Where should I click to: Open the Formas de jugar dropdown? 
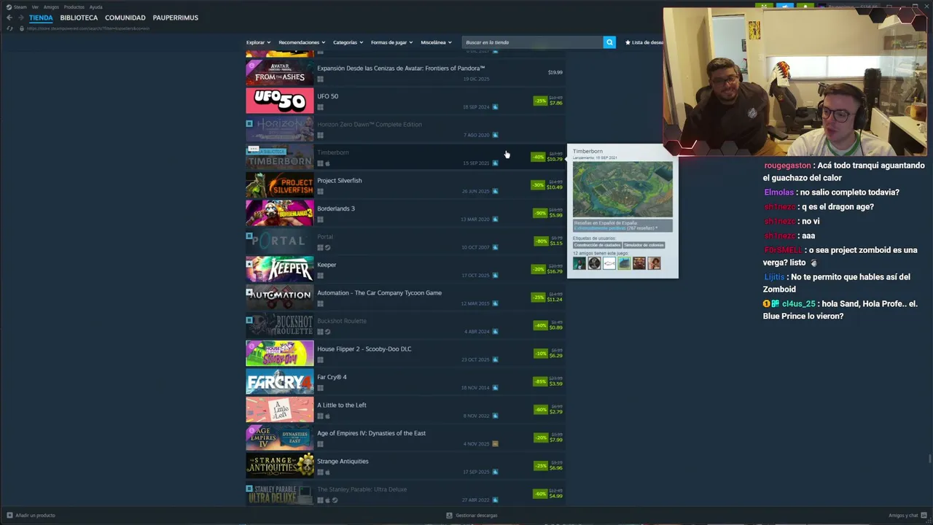point(391,42)
